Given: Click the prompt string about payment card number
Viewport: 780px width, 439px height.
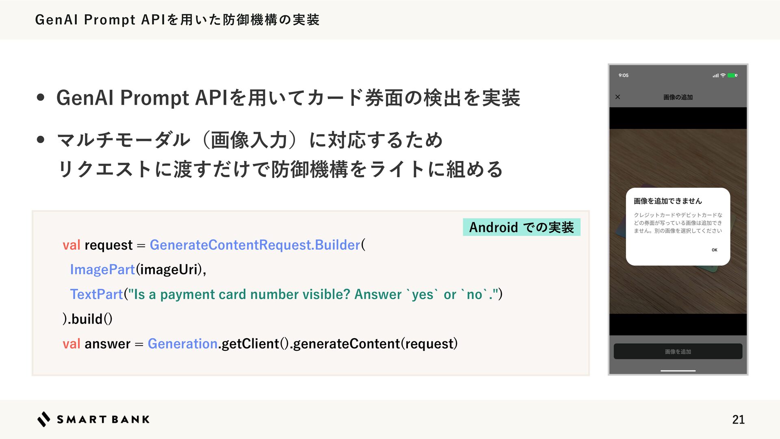Looking at the screenshot, I should (313, 294).
